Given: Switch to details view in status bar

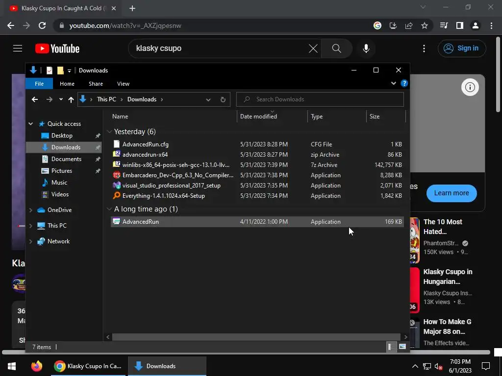Looking at the screenshot, I should pos(391,347).
